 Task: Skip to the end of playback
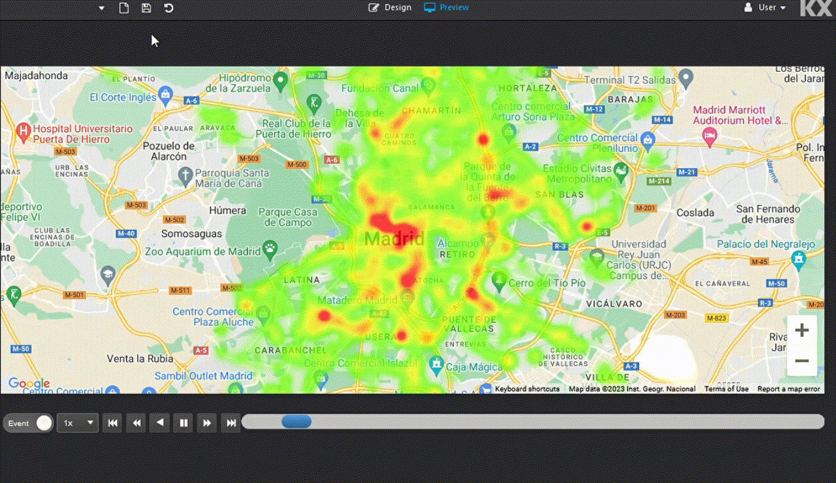pos(231,423)
